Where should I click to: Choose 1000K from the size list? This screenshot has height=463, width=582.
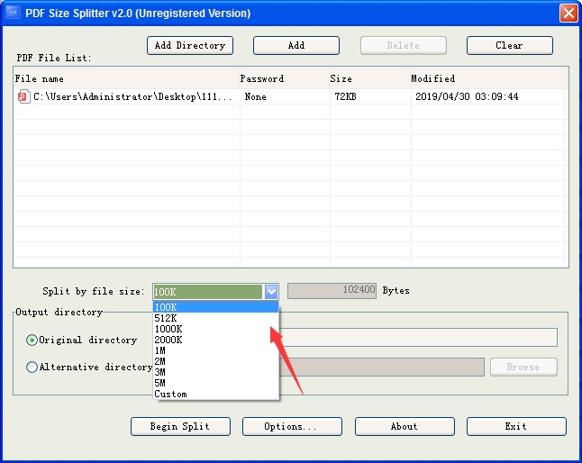(x=215, y=329)
